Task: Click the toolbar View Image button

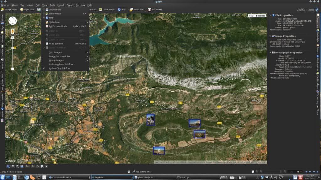Action: pos(107,9)
